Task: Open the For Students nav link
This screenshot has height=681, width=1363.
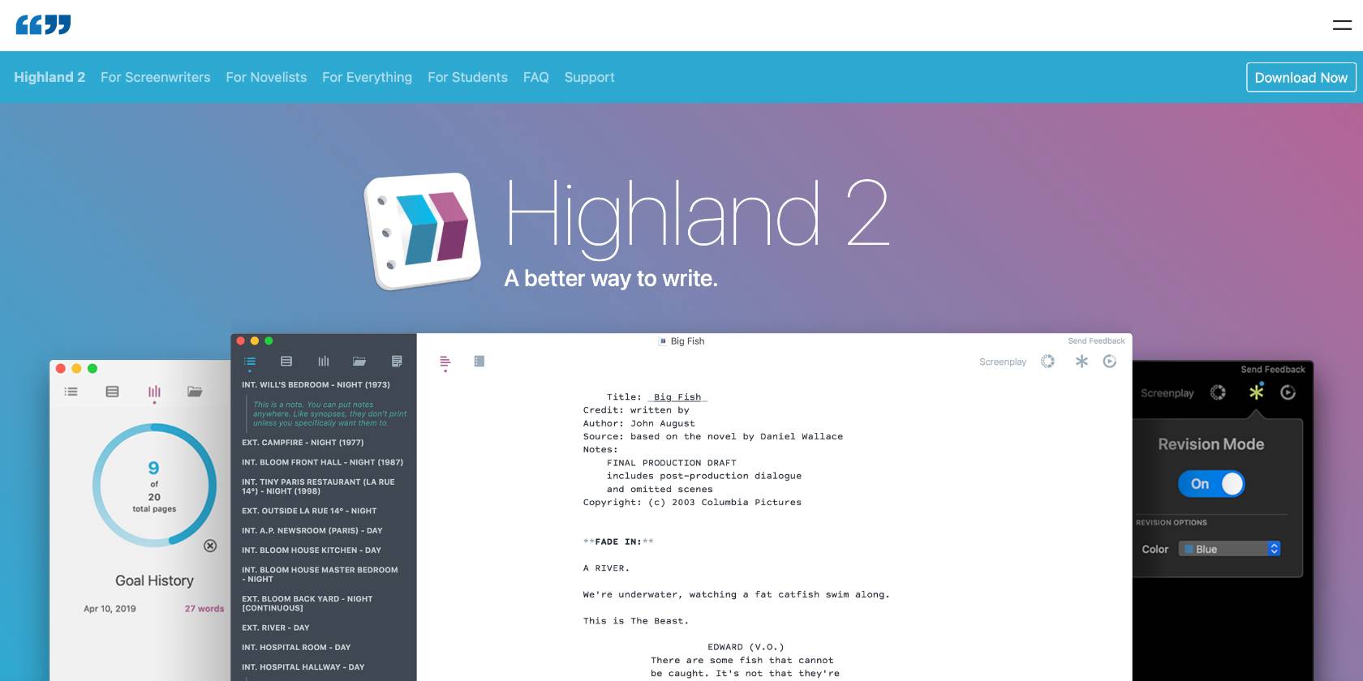Action: (467, 77)
